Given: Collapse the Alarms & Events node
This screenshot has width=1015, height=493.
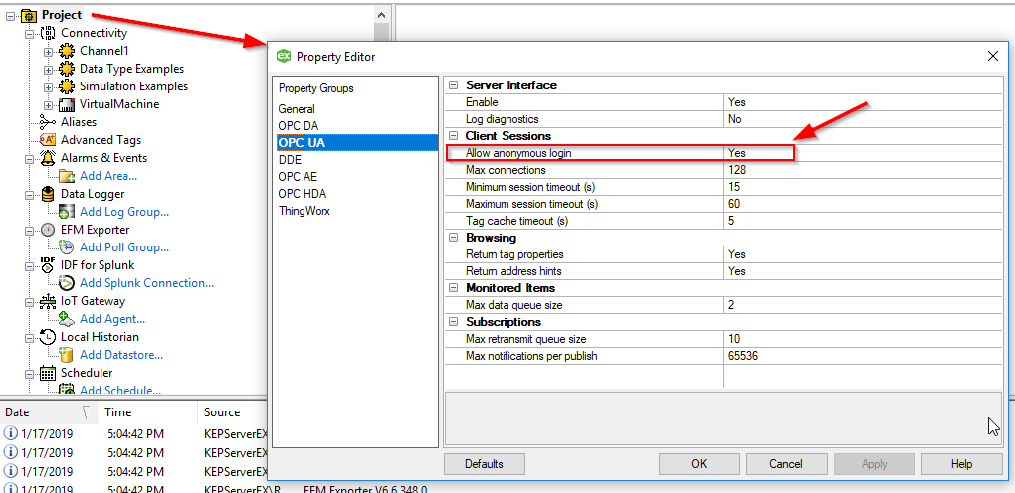Looking at the screenshot, I should (x=29, y=158).
